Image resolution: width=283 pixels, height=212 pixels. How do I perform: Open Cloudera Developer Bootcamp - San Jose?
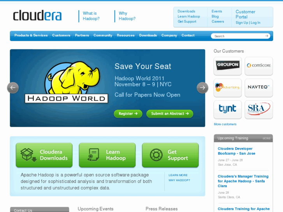(236, 151)
